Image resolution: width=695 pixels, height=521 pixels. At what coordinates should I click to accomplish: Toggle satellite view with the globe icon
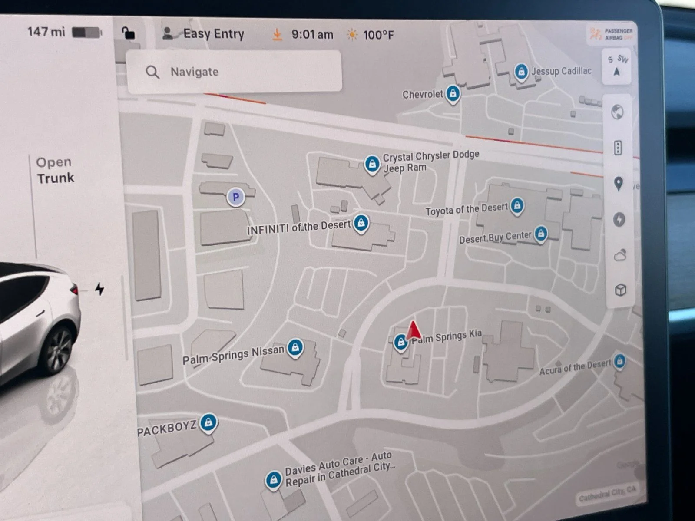coord(617,112)
